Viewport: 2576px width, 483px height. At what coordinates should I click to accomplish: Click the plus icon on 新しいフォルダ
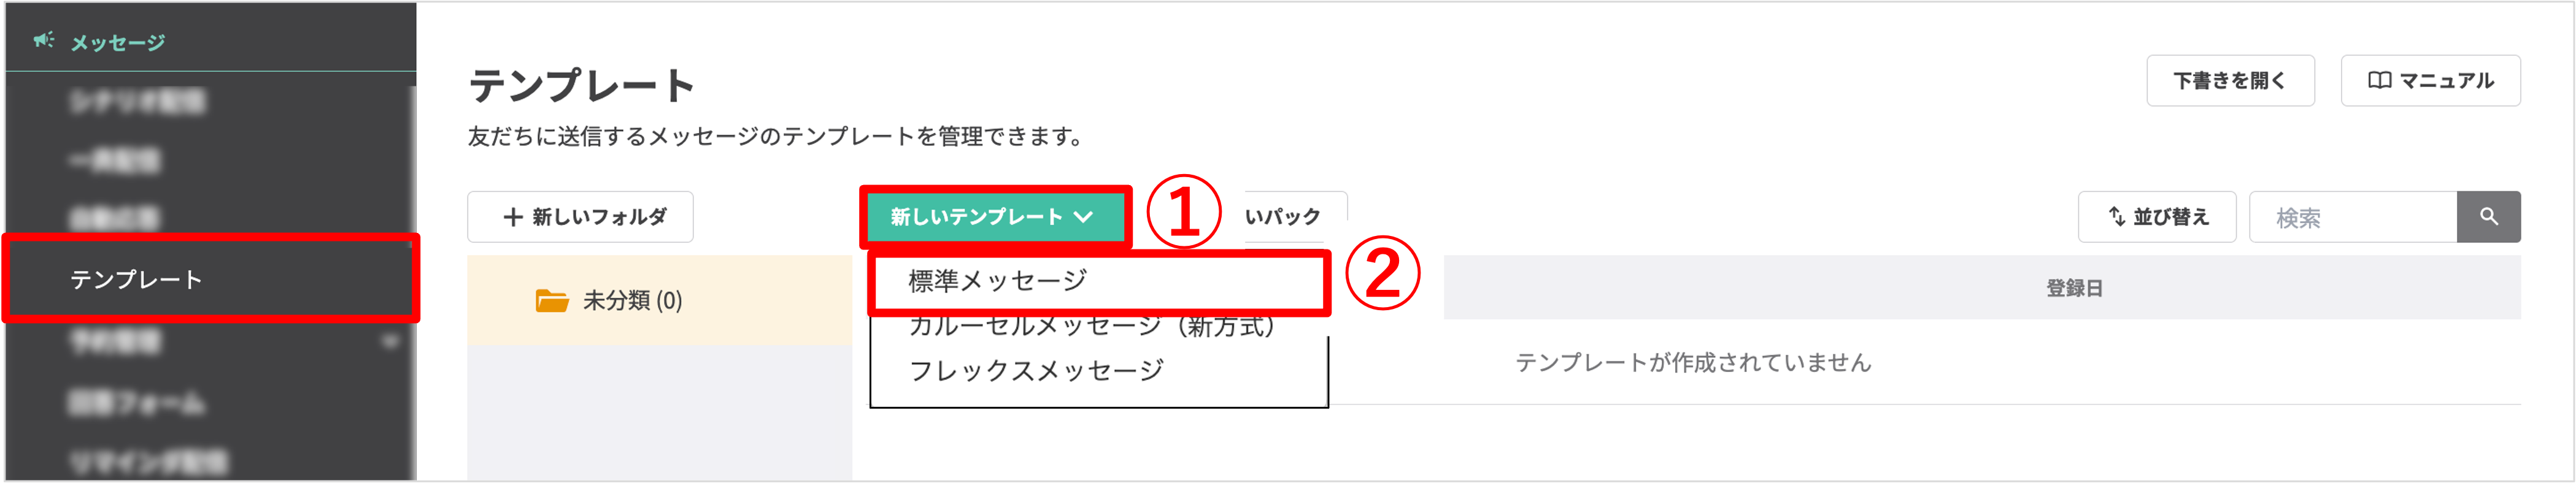point(513,216)
